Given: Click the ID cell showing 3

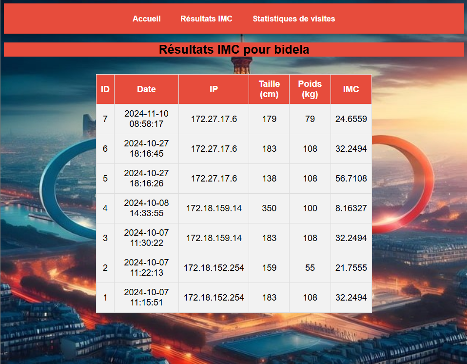Looking at the screenshot, I should 105,238.
